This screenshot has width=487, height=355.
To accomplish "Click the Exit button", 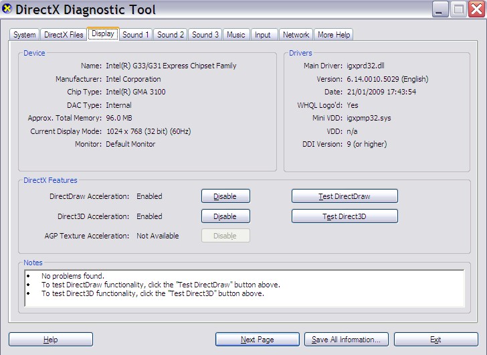I will (x=435, y=339).
